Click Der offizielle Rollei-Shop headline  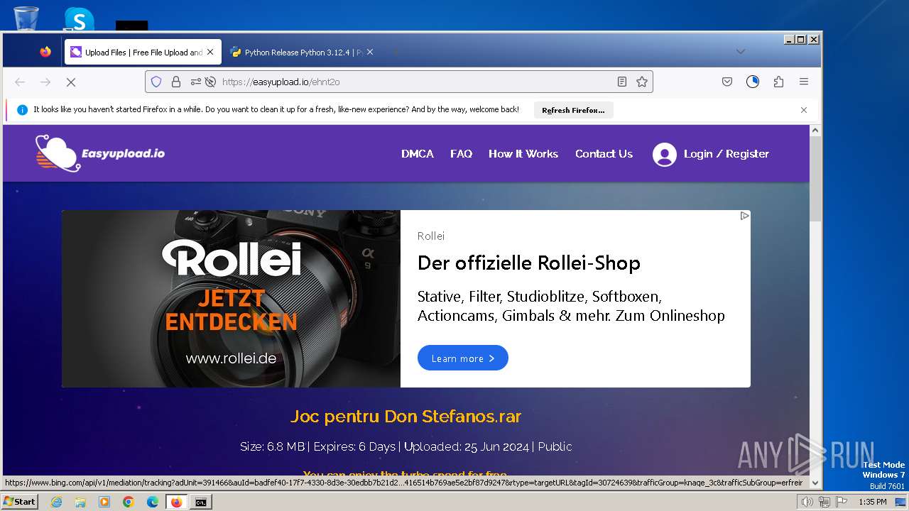tap(529, 263)
